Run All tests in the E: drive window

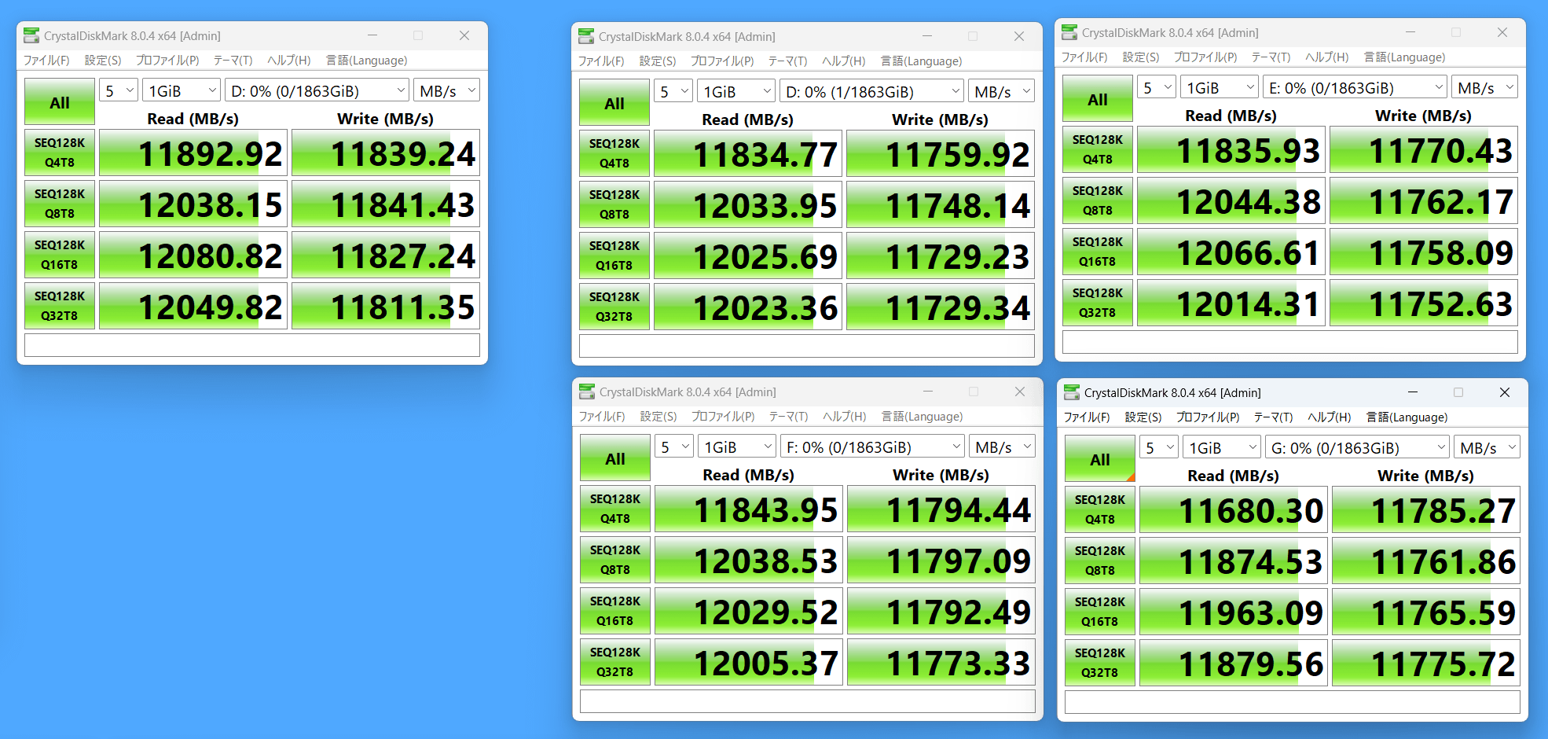pyautogui.click(x=1097, y=99)
